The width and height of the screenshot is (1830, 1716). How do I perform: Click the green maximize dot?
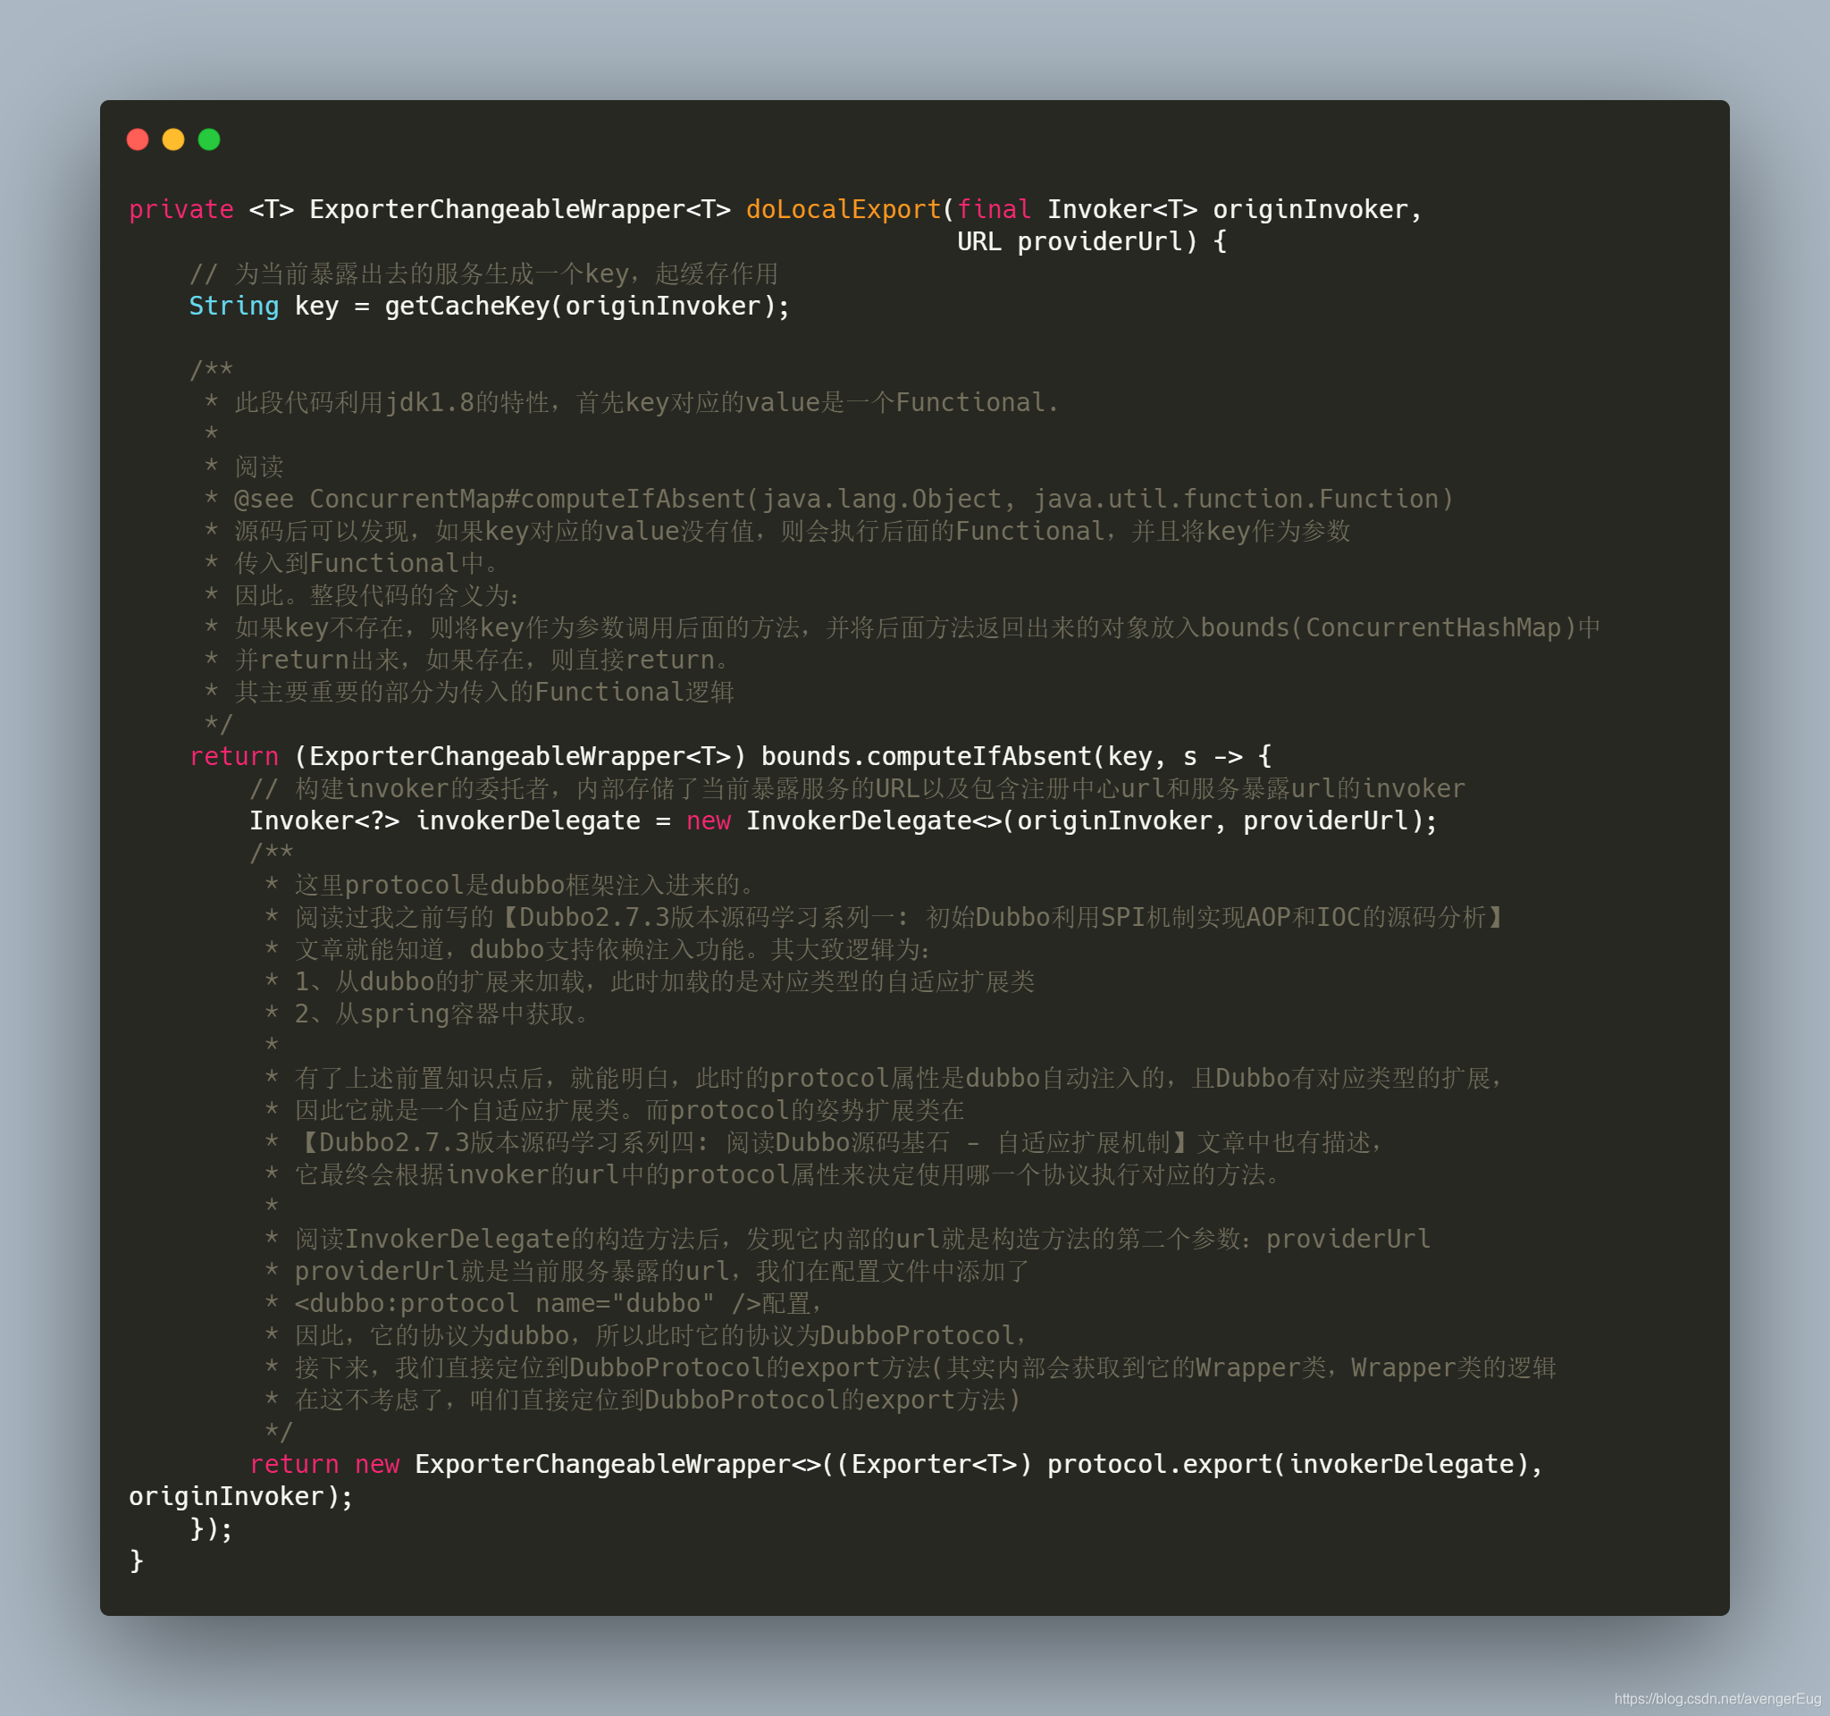point(209,139)
